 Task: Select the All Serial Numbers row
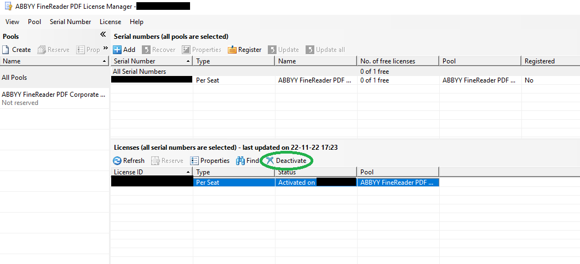346,71
